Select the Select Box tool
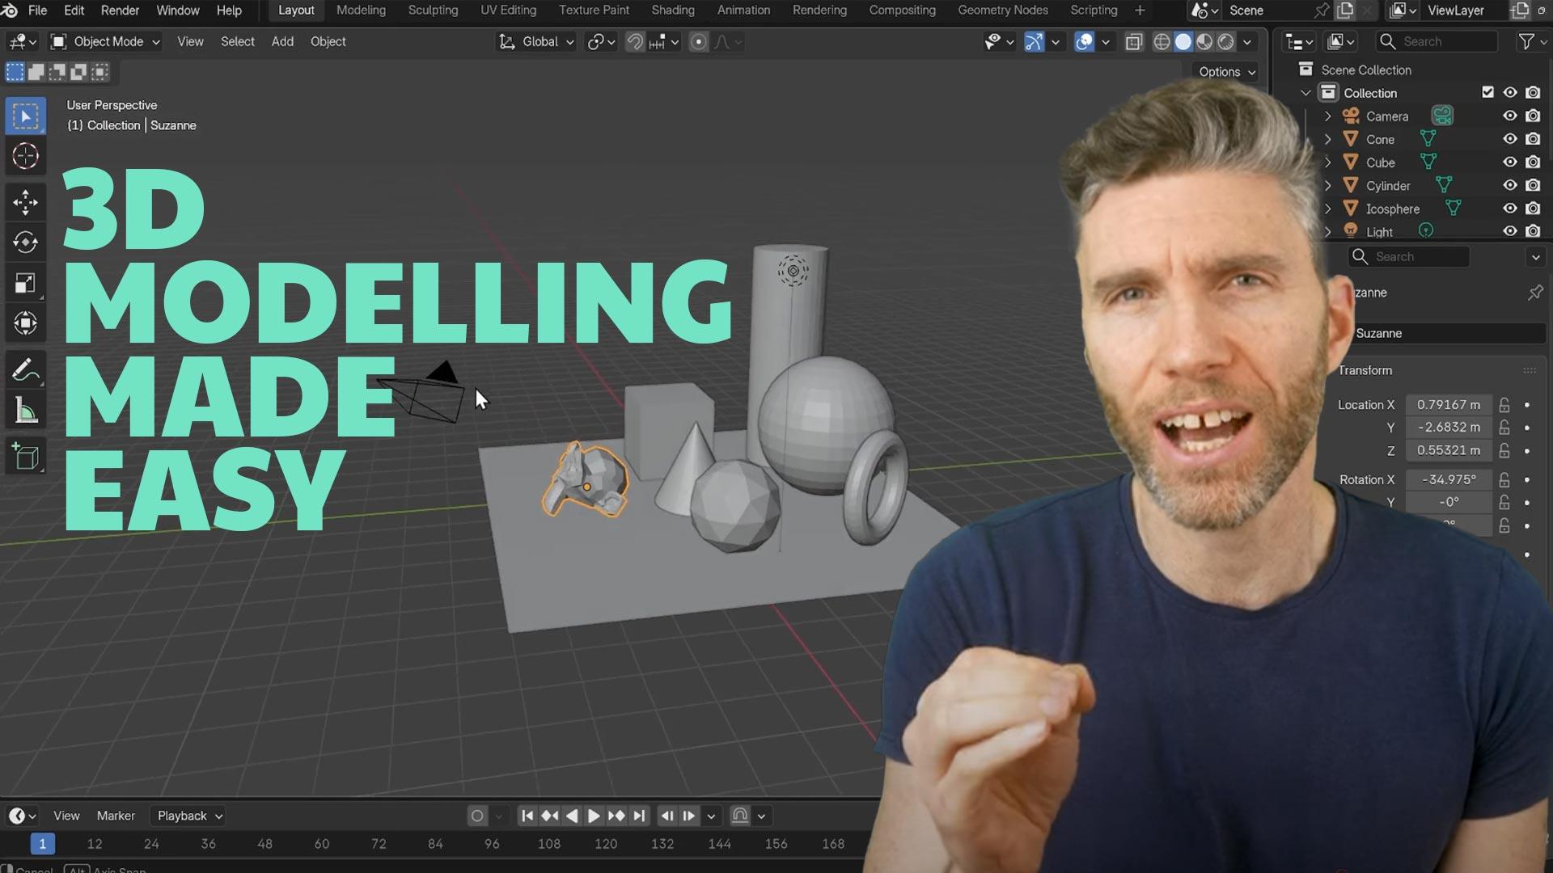Viewport: 1553px width, 873px height. click(25, 116)
